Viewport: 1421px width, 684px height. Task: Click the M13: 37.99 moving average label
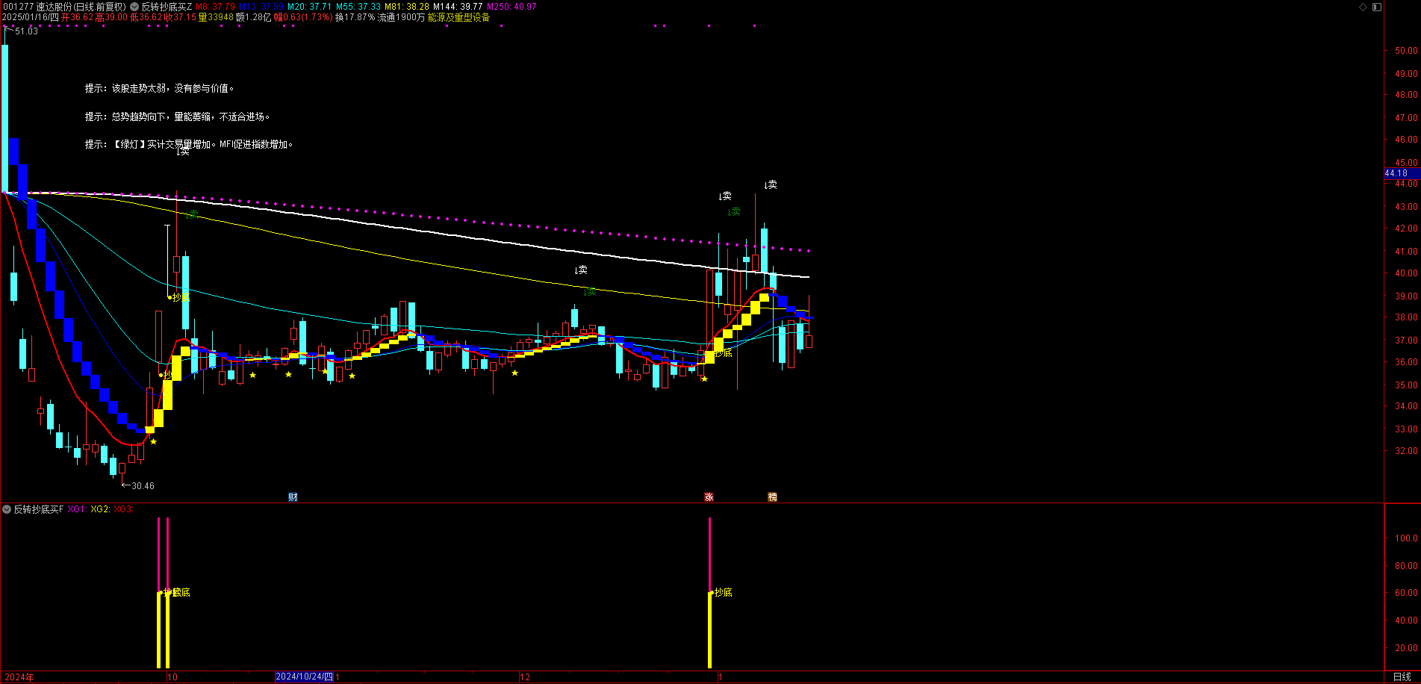pyautogui.click(x=261, y=7)
